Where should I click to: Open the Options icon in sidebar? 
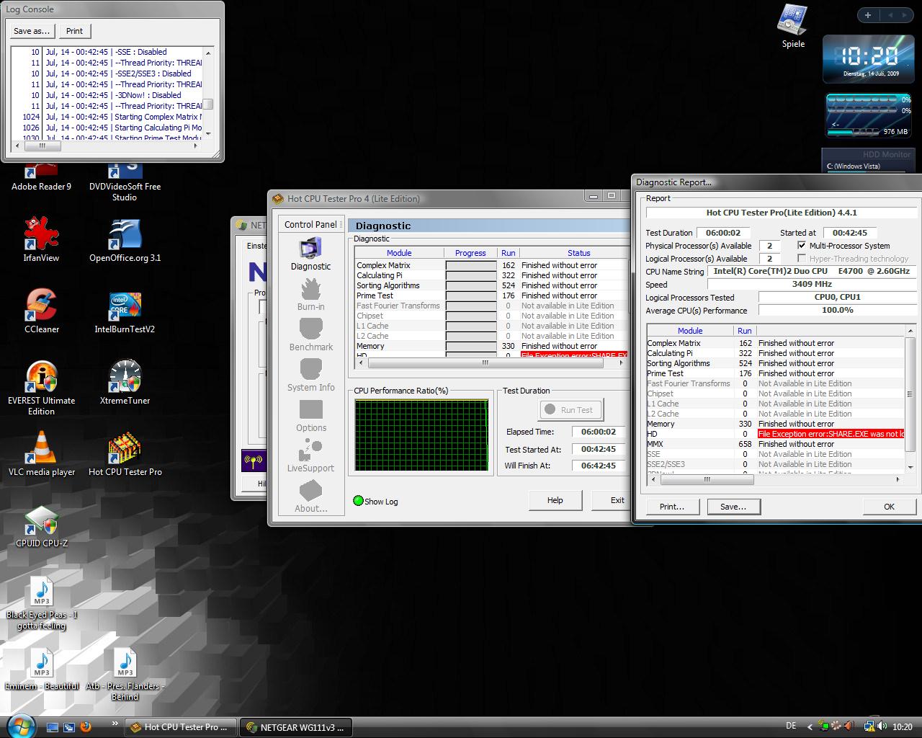click(310, 410)
